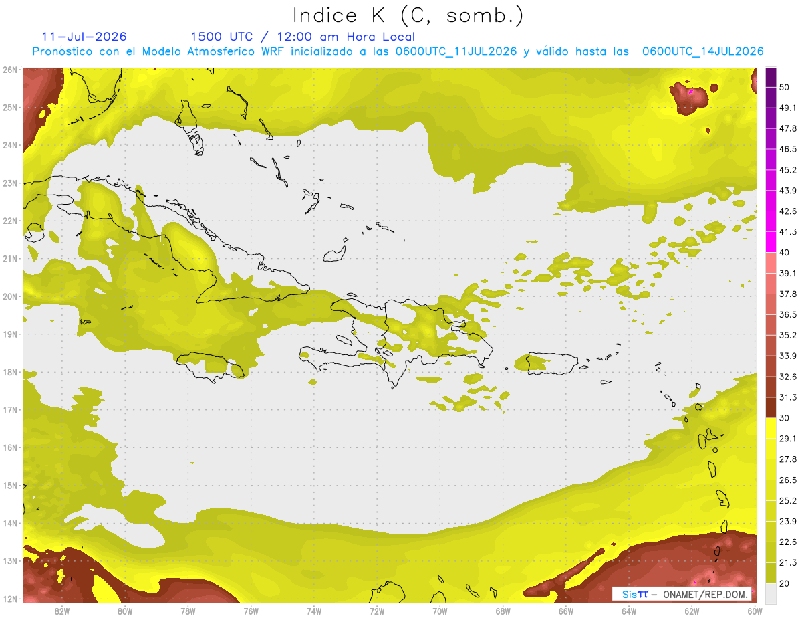Screen dimensions: 802x620
Task: Click the "30" color scale label
Action: click(785, 418)
